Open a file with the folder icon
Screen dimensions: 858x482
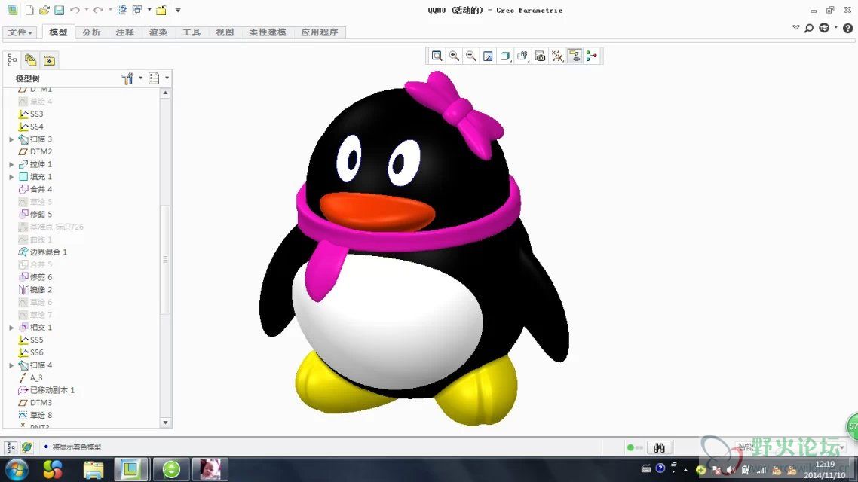(44, 10)
